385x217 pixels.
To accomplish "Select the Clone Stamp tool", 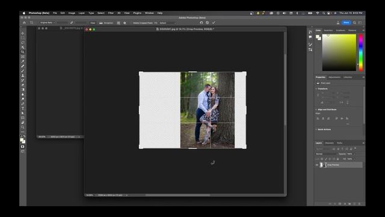I will coord(23,75).
